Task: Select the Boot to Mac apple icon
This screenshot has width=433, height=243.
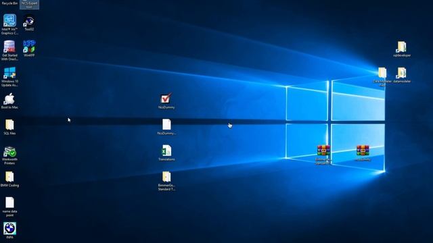Action: [x=9, y=101]
